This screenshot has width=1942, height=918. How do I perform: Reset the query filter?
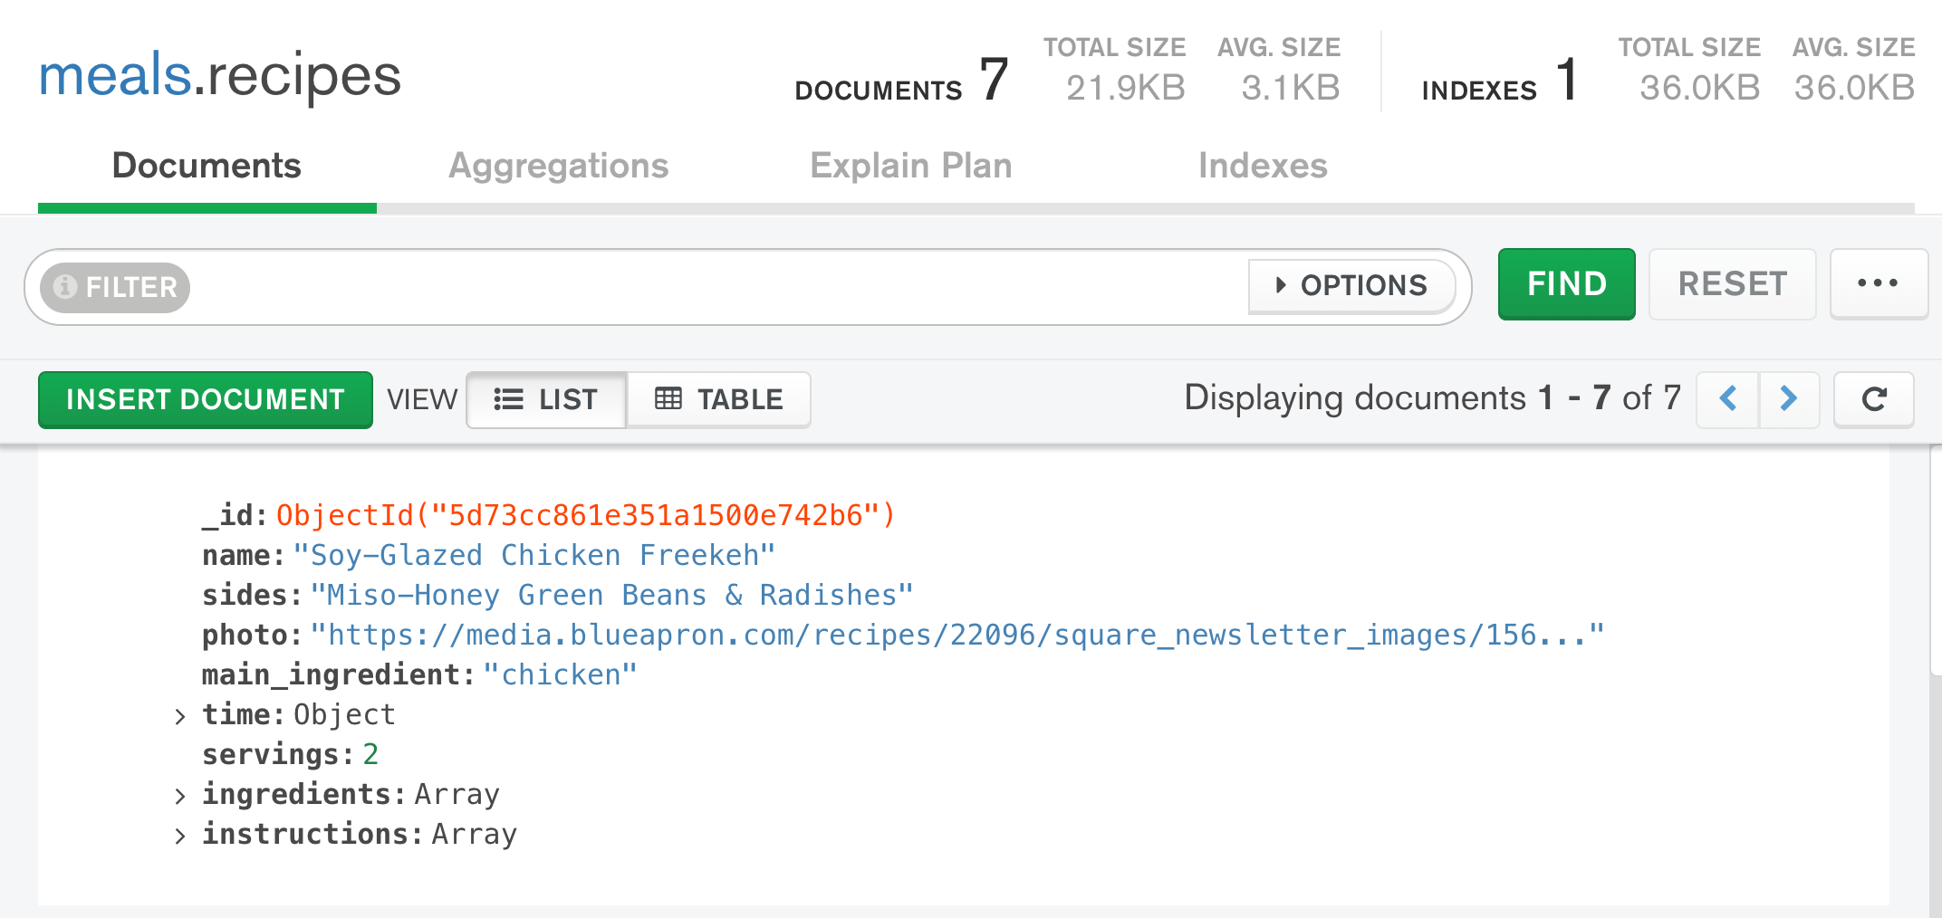pos(1732,284)
